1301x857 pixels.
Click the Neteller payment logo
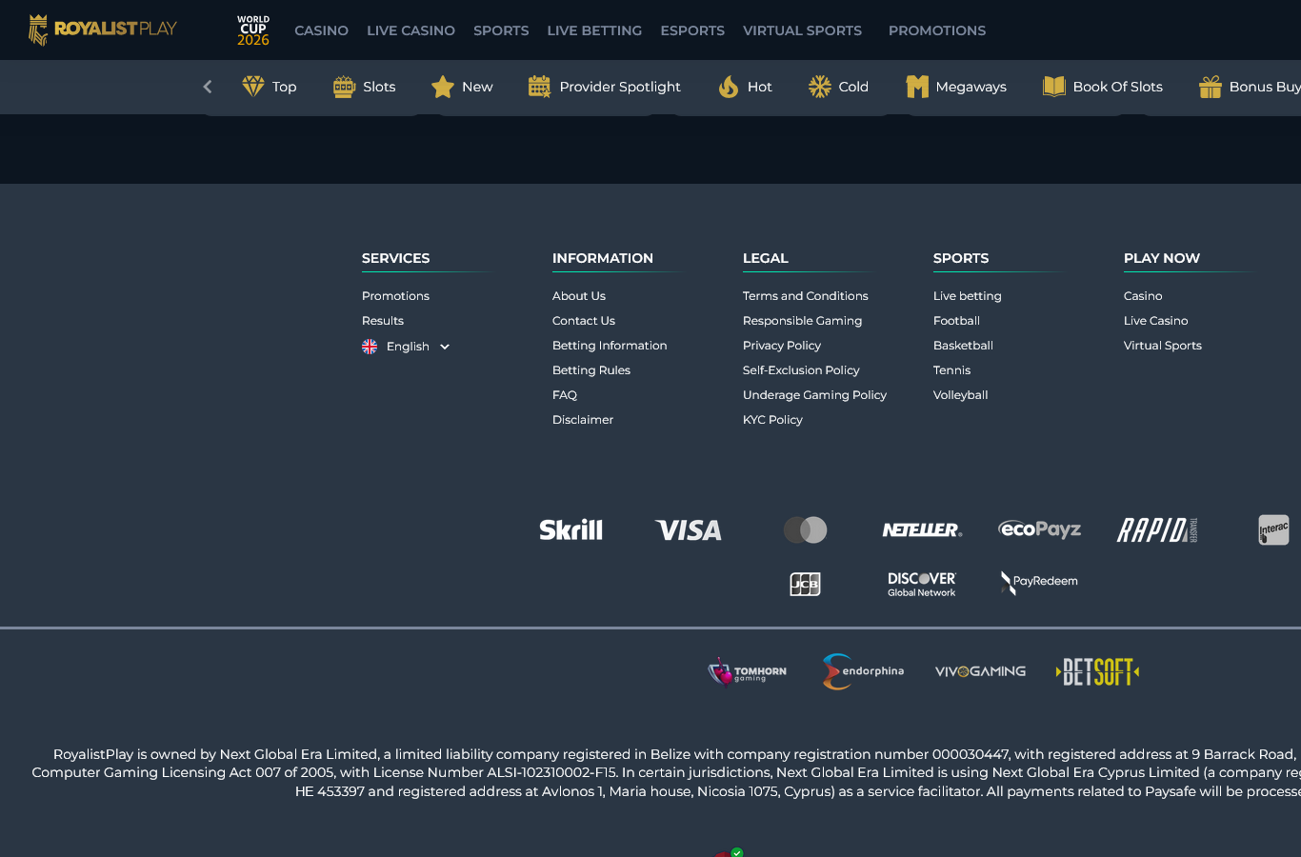click(922, 530)
